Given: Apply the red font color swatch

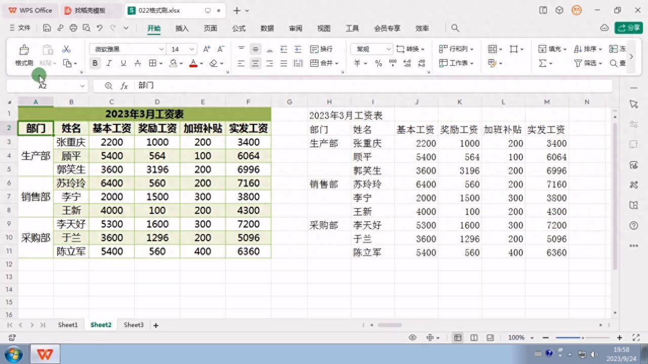Looking at the screenshot, I should tap(193, 63).
